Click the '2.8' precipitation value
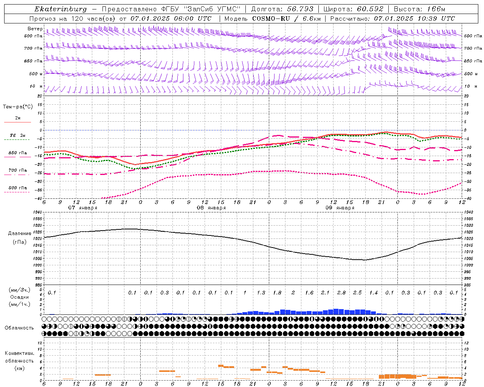This screenshot has height=387, width=484. 341,293
